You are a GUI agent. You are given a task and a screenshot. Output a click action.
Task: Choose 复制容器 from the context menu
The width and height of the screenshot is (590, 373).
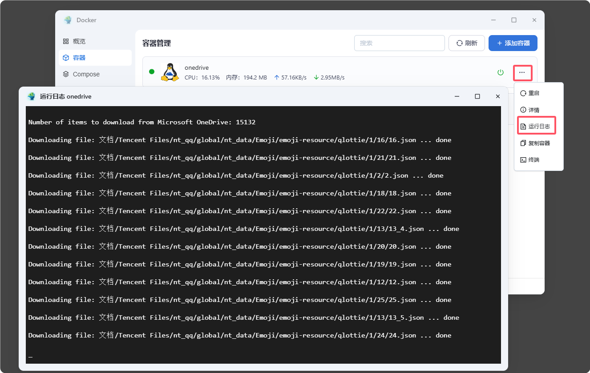click(x=539, y=142)
